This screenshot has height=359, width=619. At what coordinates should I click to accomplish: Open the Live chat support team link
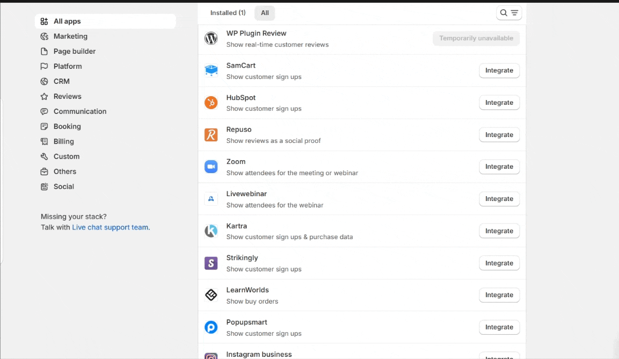[110, 227]
